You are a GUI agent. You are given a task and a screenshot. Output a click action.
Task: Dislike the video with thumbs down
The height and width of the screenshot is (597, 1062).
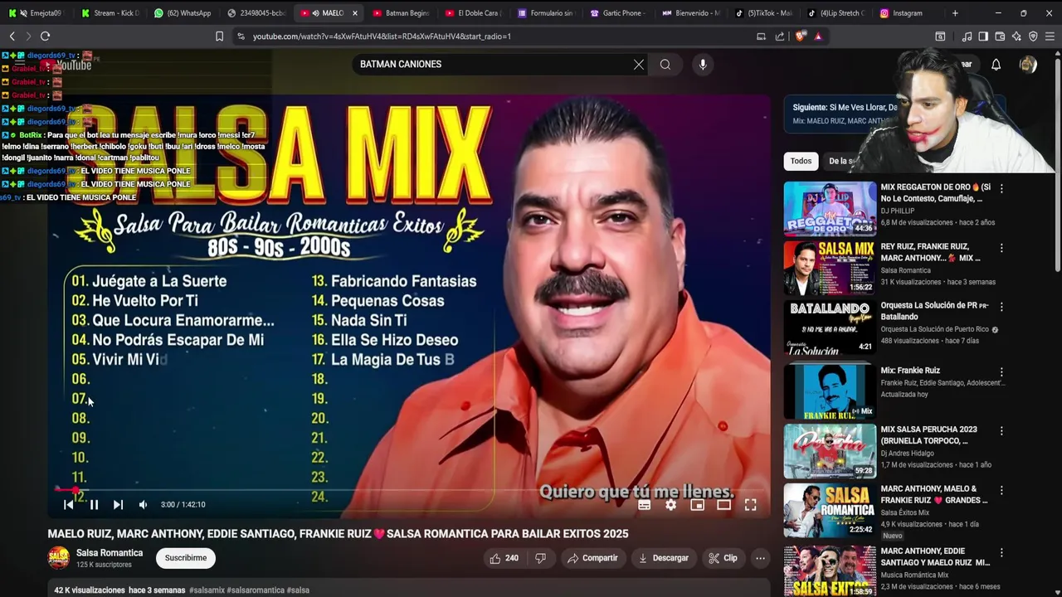(x=540, y=558)
